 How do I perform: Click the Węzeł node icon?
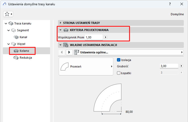(13, 44)
